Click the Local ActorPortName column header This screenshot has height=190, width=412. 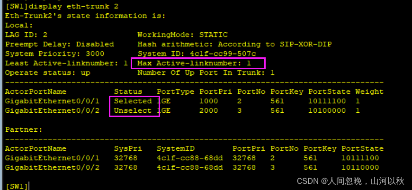36,92
